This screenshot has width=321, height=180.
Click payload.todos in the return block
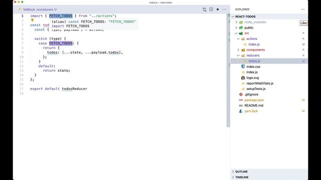pyautogui.click(x=105, y=52)
